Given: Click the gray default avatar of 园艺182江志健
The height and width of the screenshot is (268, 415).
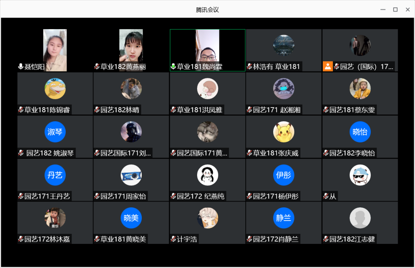Looking at the screenshot, I should tap(360, 218).
